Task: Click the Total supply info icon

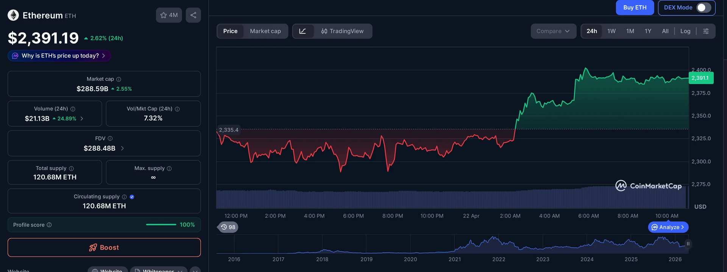Action: [x=71, y=168]
